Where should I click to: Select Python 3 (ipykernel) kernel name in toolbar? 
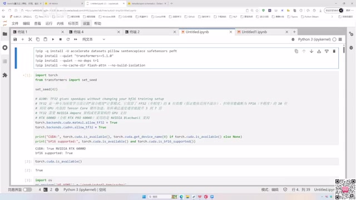pos(314,39)
